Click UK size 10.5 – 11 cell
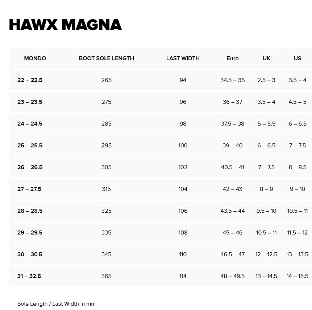Viewport: 312px width, 310px height. point(266,233)
